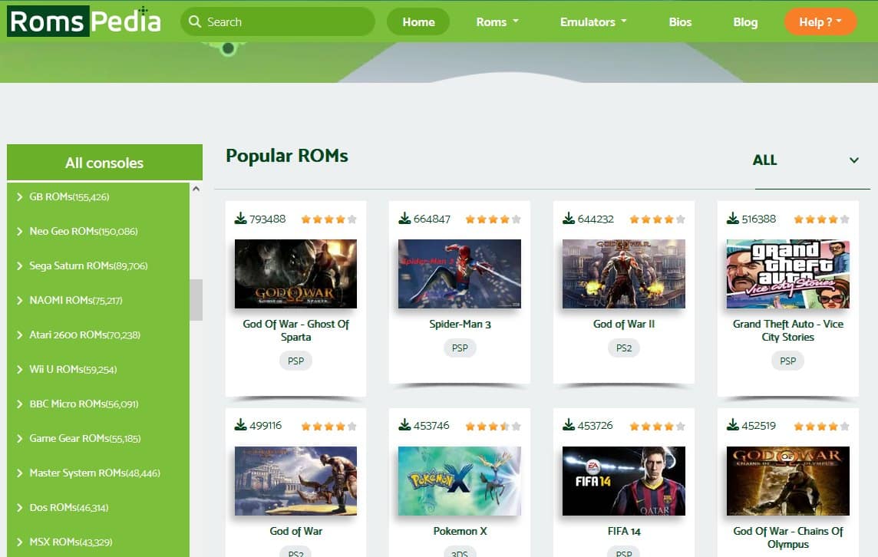The width and height of the screenshot is (878, 557).
Task: Open the God of War PS2 thumbnail
Action: point(295,481)
